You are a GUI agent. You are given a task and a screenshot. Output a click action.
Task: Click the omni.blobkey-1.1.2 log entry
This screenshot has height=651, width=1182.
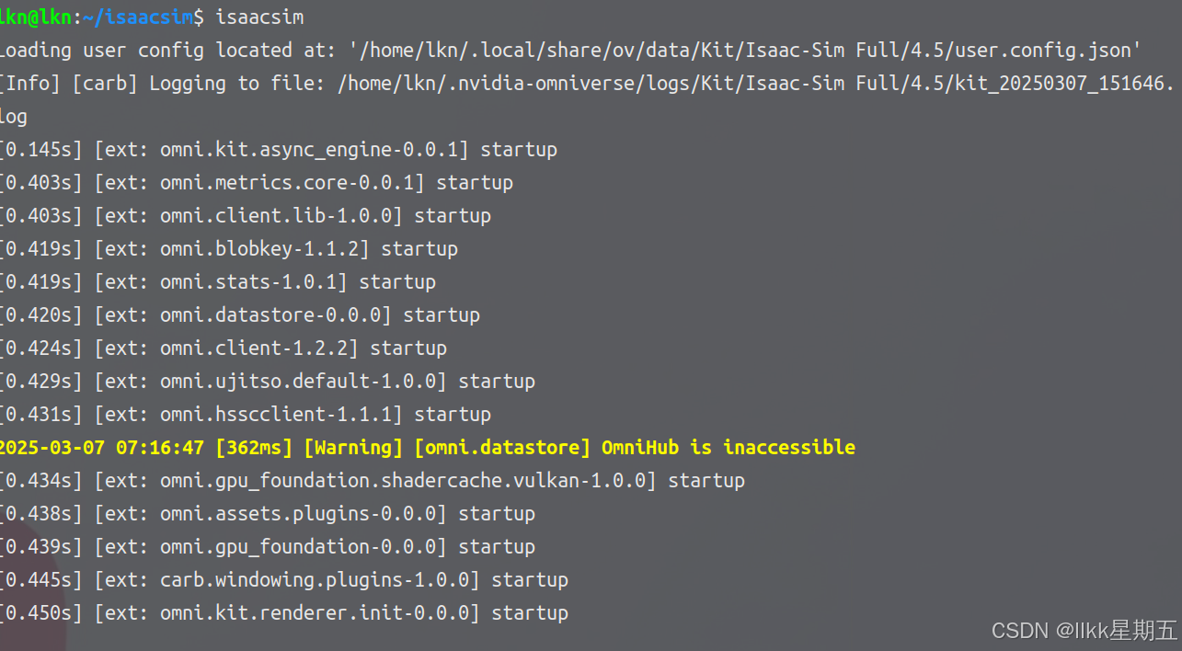pyautogui.click(x=228, y=248)
